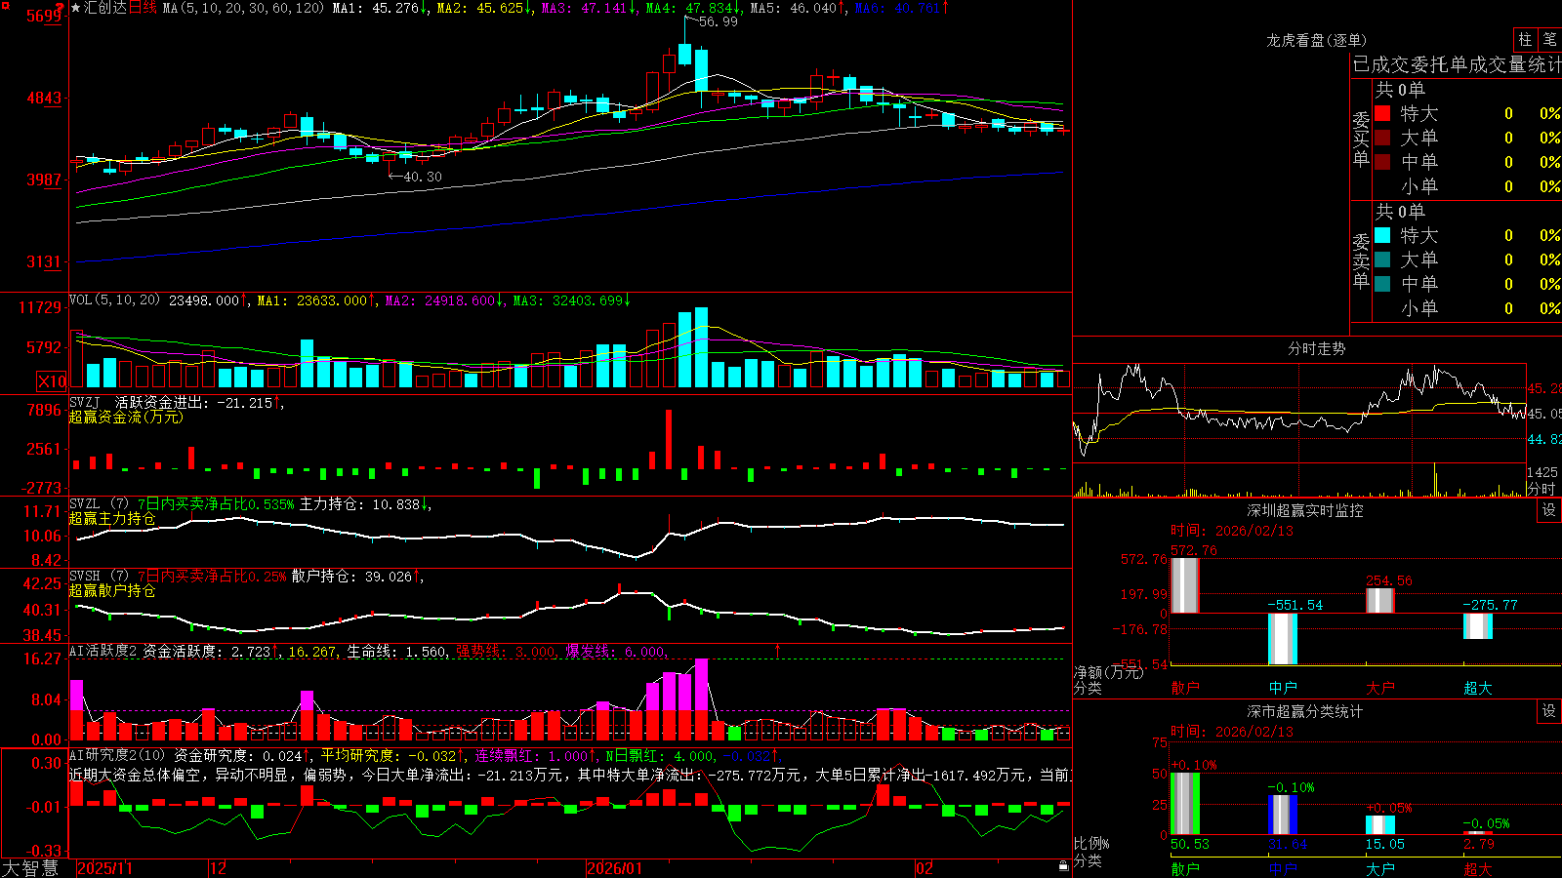This screenshot has height=878, width=1562.
Task: Click the MA1: 45.276 value
Action: [381, 8]
